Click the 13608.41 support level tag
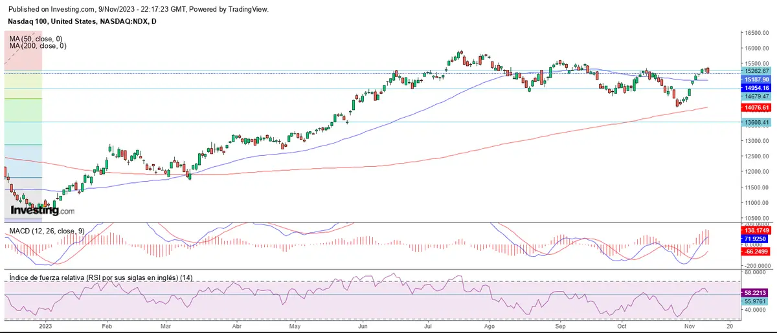This screenshot has width=777, height=333. pos(756,122)
